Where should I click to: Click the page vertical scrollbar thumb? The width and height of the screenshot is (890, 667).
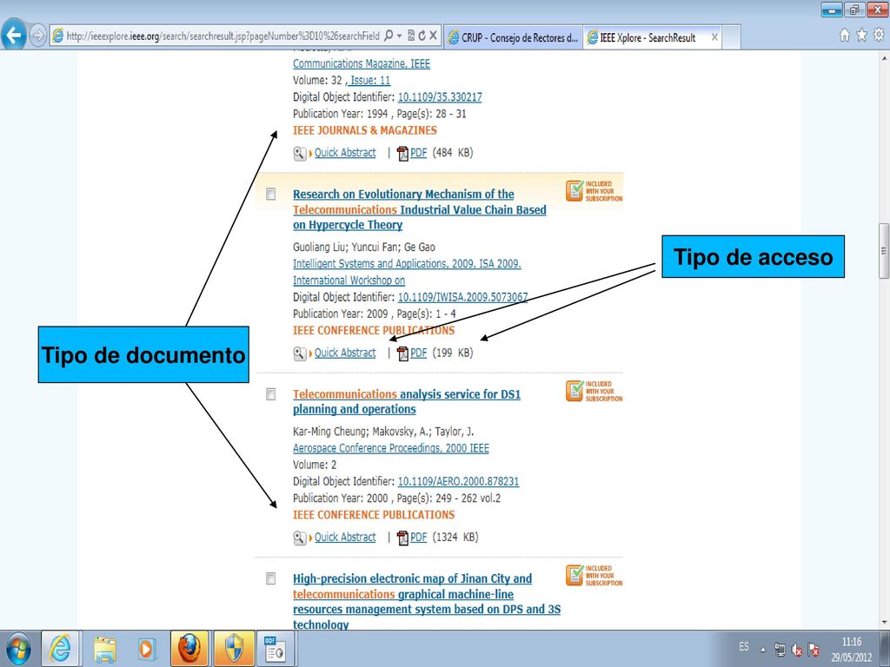tap(884, 251)
